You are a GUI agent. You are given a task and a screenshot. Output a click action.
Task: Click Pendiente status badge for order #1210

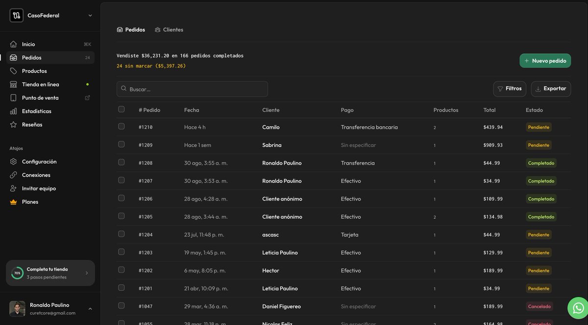tap(539, 127)
